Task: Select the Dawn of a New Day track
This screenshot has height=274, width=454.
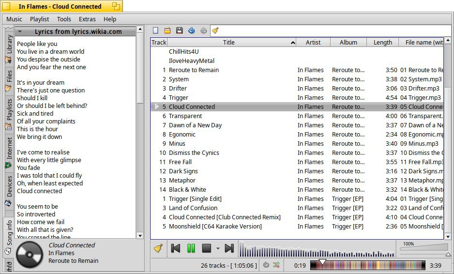Action: (x=297, y=125)
